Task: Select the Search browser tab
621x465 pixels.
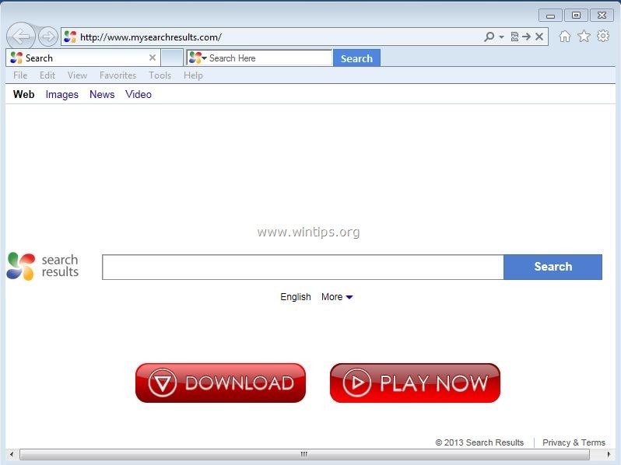Action: (83, 58)
